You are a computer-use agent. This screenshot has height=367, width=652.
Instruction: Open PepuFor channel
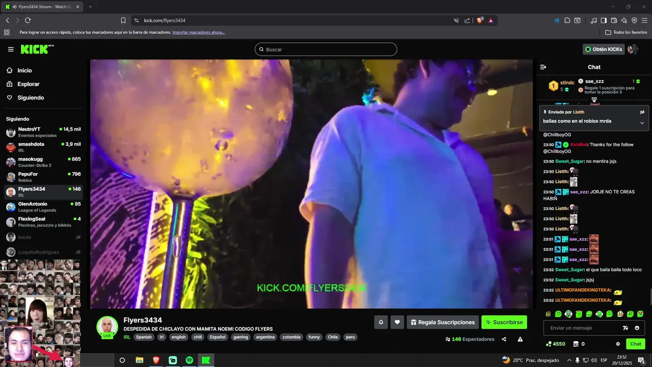tap(43, 177)
